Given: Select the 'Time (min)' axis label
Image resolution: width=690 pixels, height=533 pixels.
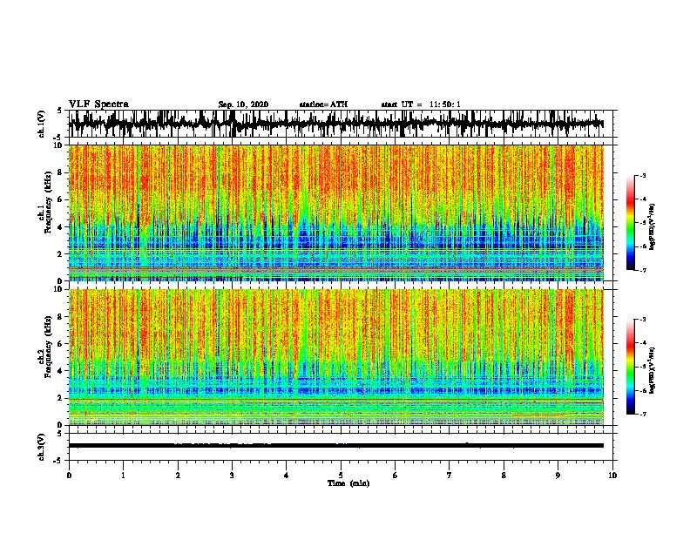Looking at the screenshot, I should (348, 483).
